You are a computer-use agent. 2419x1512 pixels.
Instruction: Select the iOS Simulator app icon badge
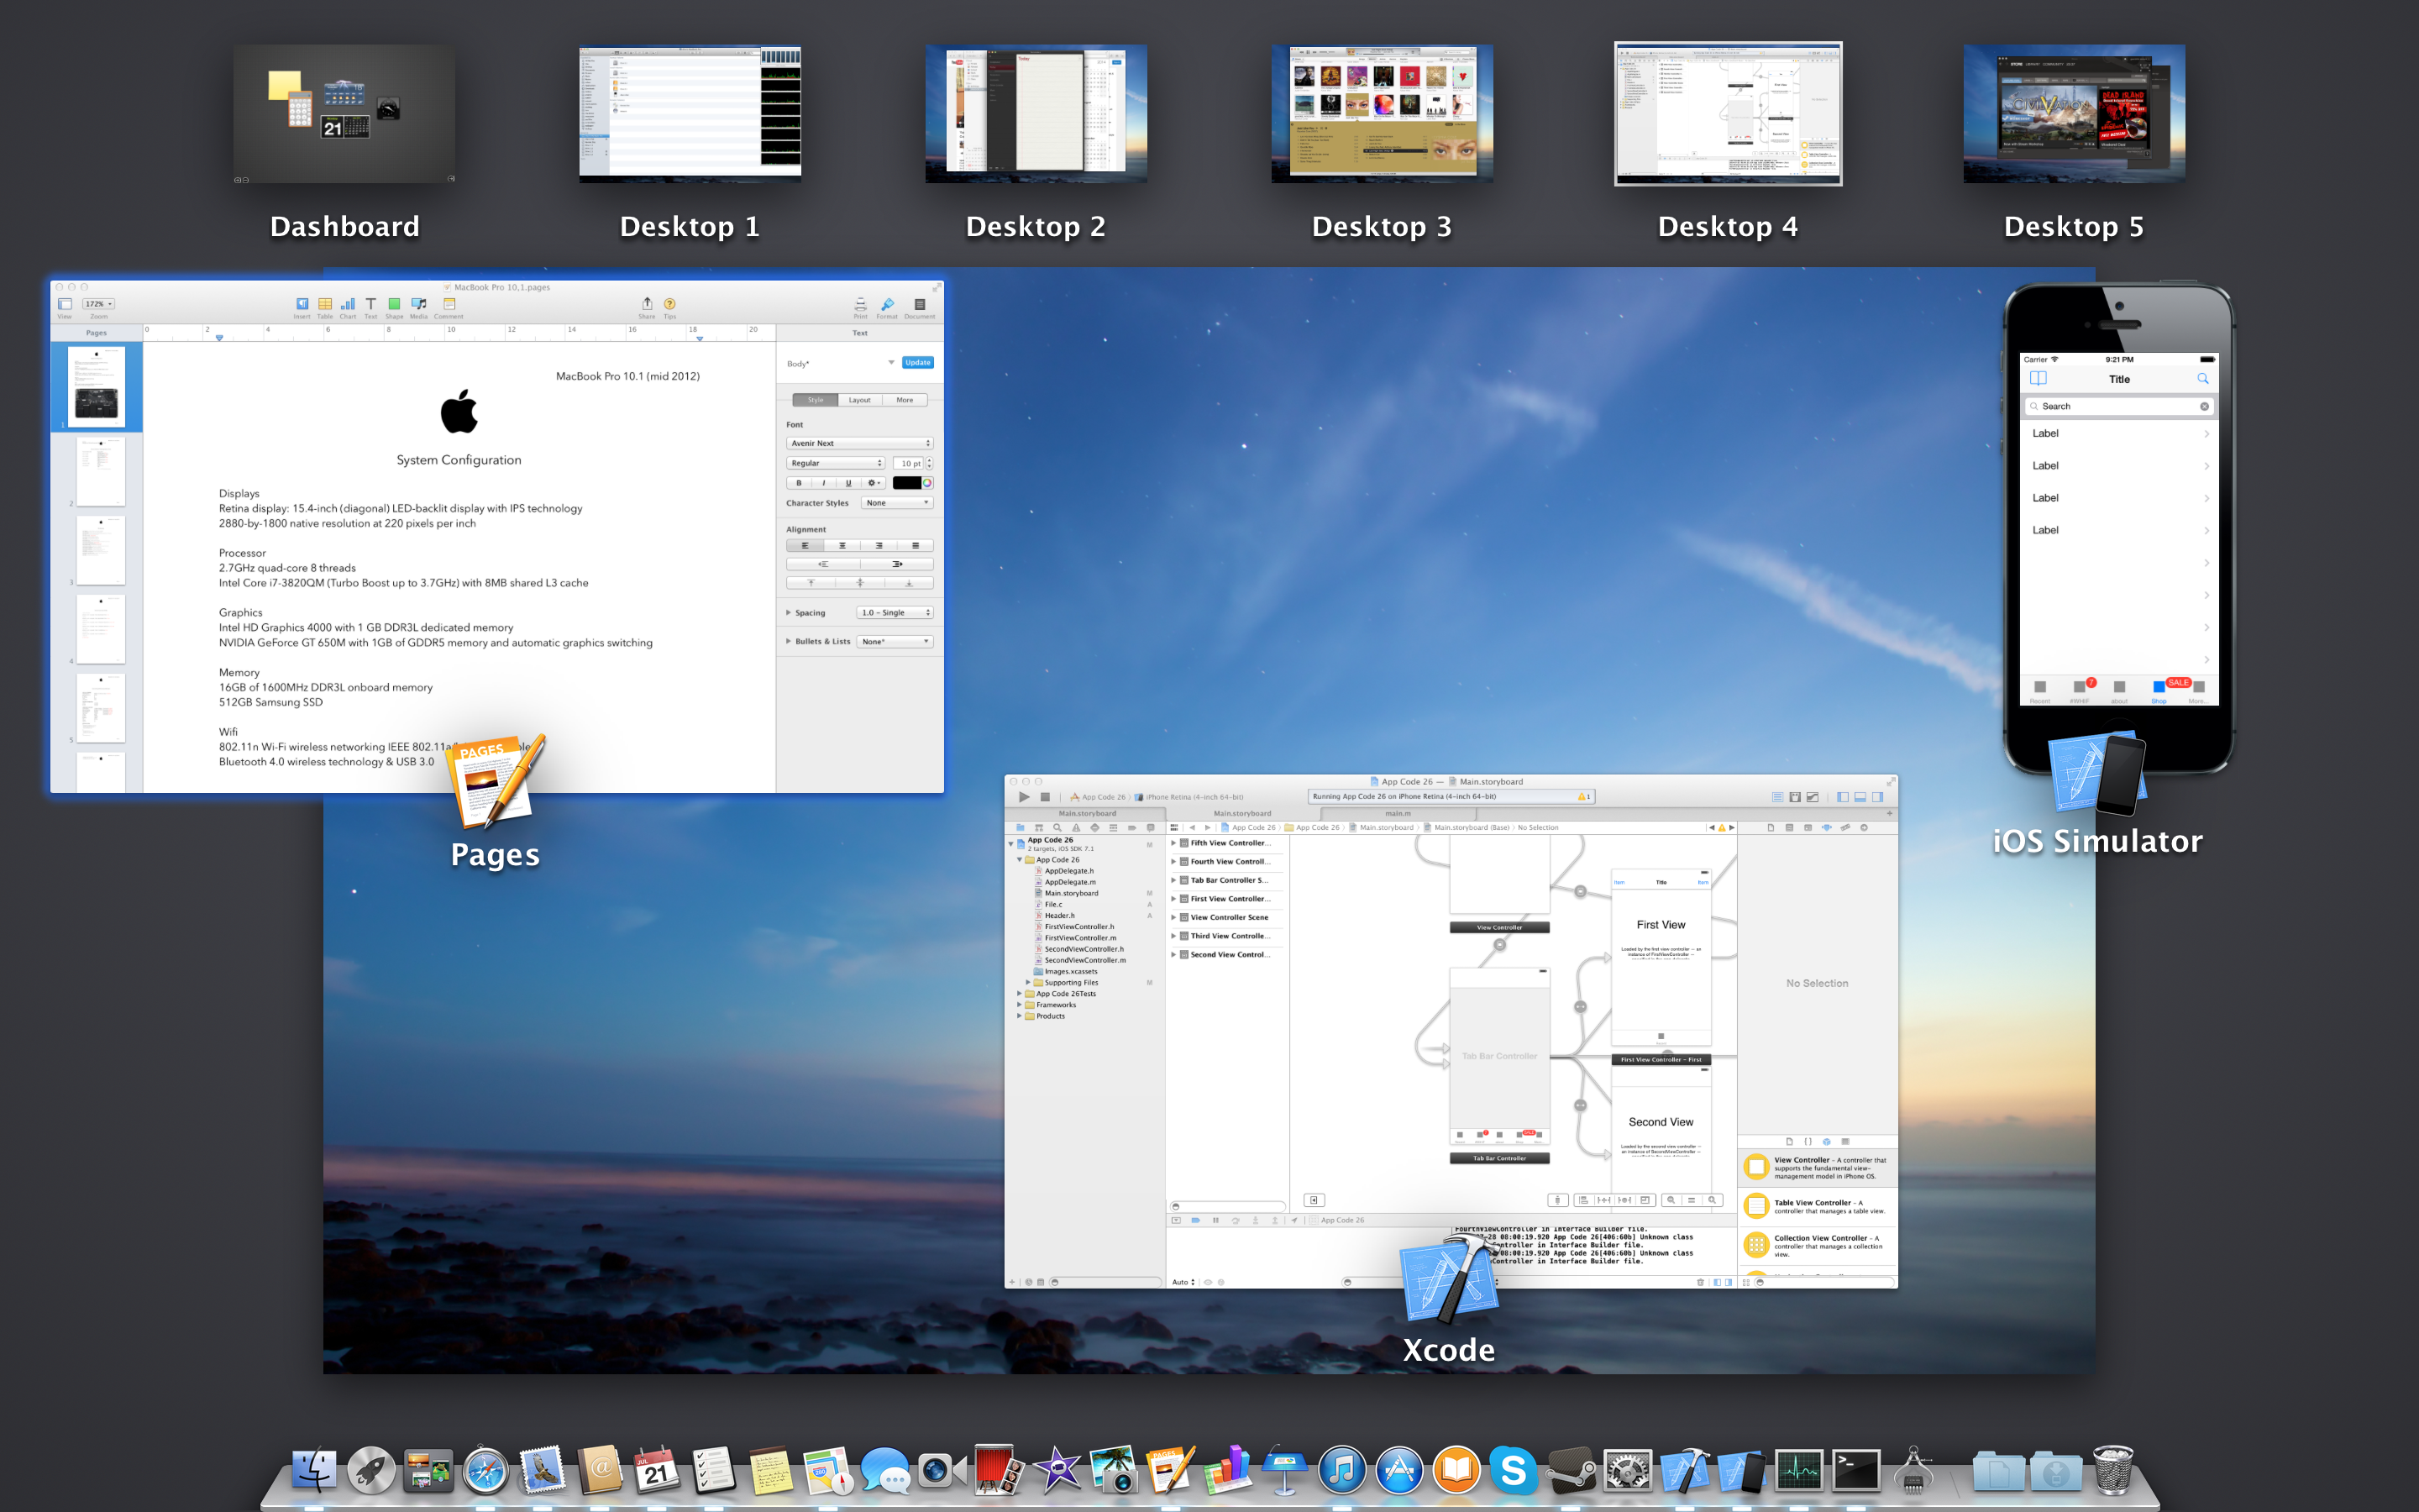pos(2097,774)
